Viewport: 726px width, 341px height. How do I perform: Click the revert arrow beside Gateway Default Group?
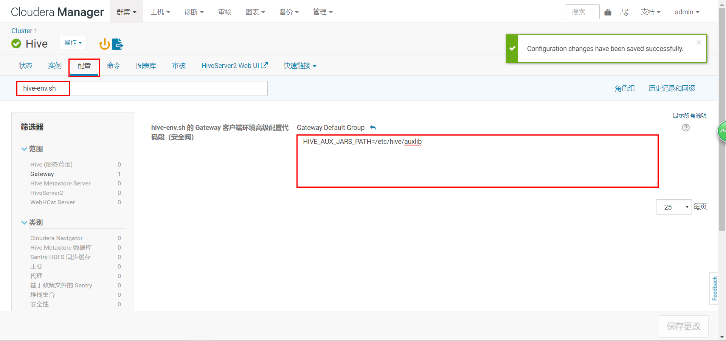373,128
